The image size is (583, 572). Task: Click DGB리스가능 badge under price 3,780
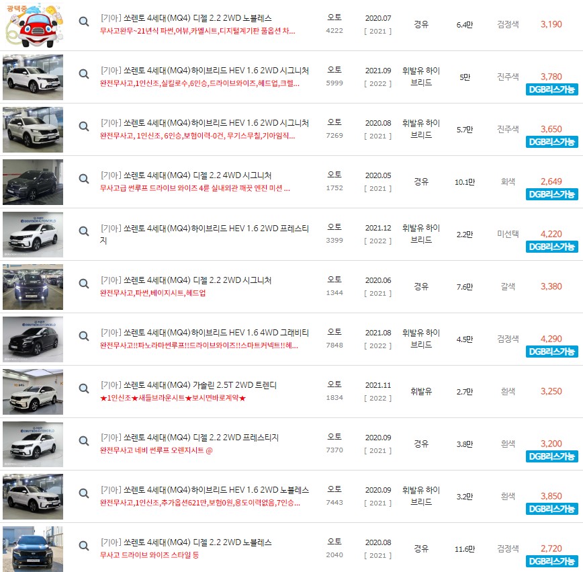[x=552, y=89]
